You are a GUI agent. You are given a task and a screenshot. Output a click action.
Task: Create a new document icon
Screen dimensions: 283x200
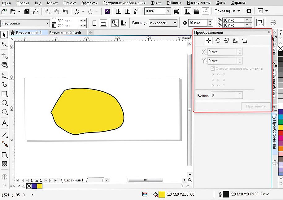tap(4, 11)
